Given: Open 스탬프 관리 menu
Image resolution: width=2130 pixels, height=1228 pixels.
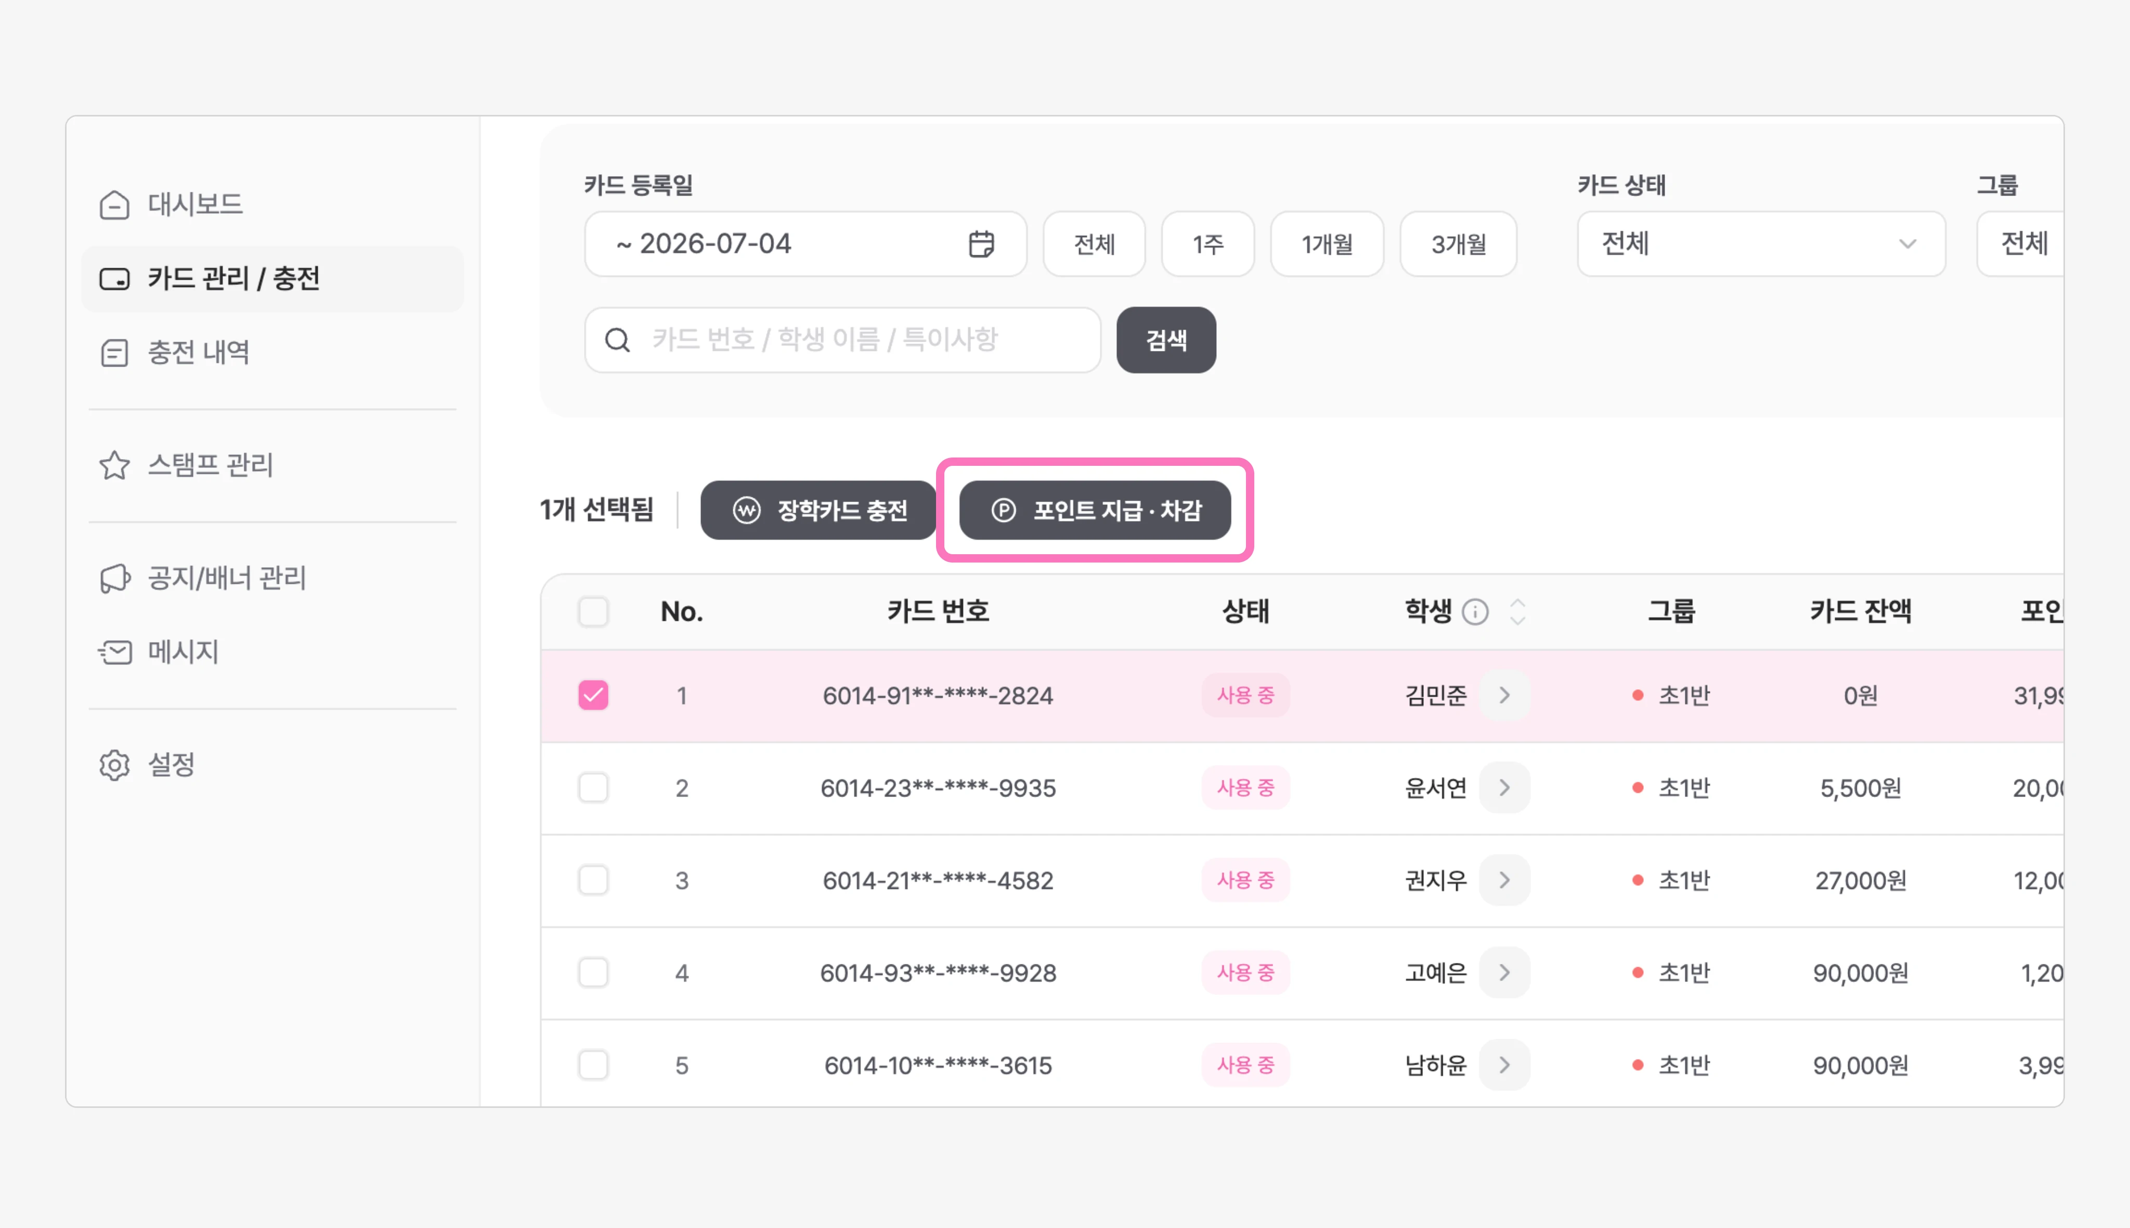Looking at the screenshot, I should pos(271,465).
